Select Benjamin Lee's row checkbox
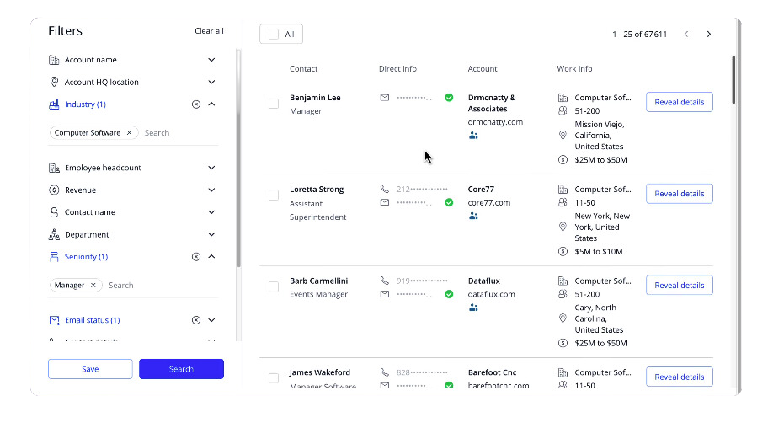 pyautogui.click(x=274, y=104)
